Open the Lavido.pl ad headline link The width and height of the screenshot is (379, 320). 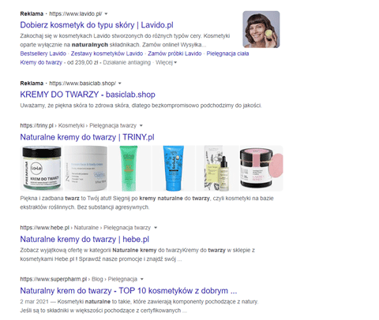tap(96, 25)
